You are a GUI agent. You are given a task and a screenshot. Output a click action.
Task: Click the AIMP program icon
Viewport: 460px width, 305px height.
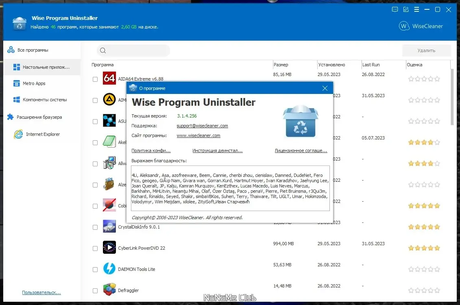click(109, 99)
